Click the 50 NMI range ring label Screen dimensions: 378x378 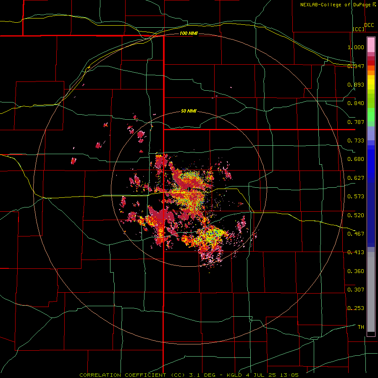click(x=189, y=111)
